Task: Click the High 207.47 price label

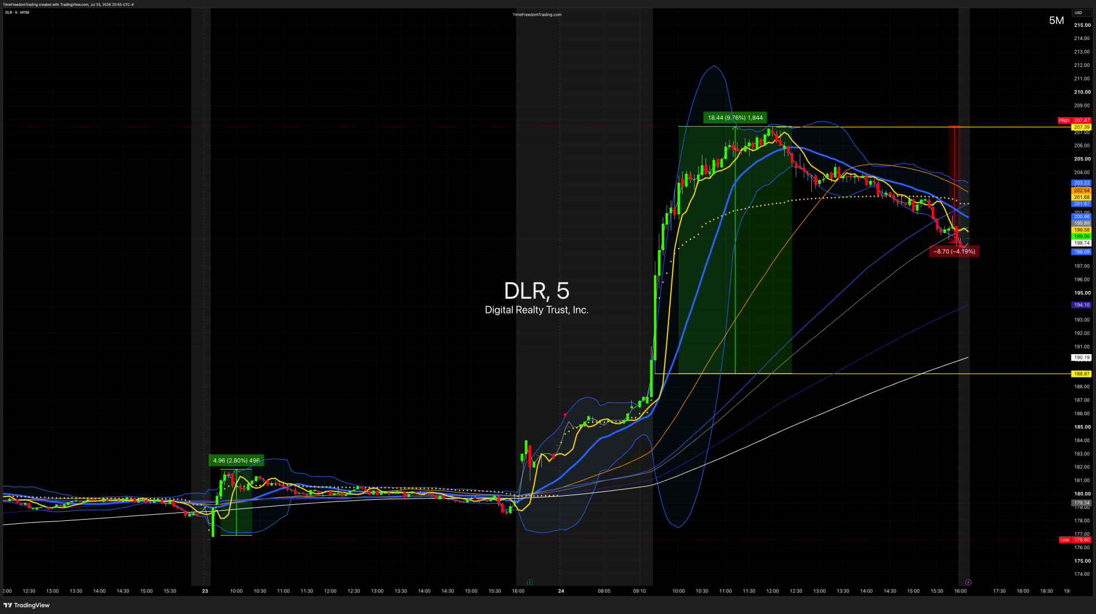Action: coord(1074,121)
